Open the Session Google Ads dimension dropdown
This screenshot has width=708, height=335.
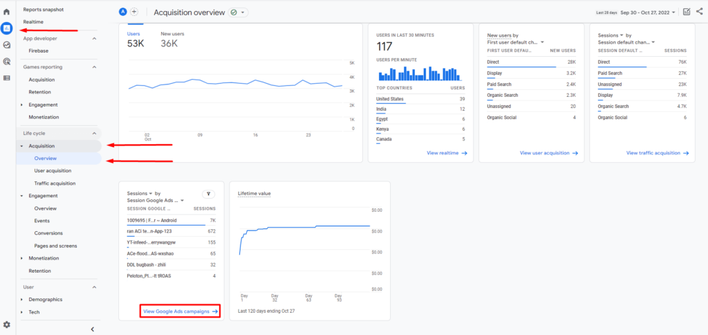coord(156,200)
